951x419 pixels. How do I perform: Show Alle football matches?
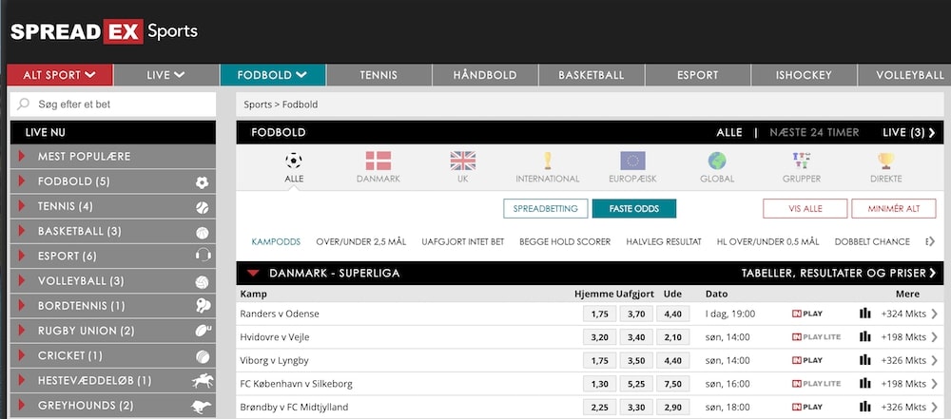729,132
